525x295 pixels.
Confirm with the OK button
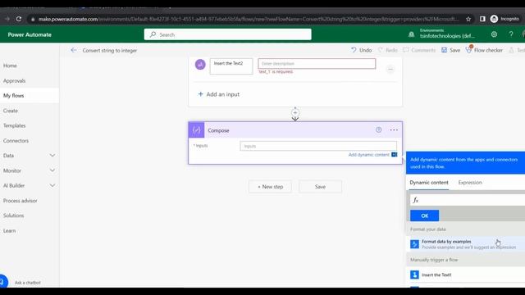424,216
